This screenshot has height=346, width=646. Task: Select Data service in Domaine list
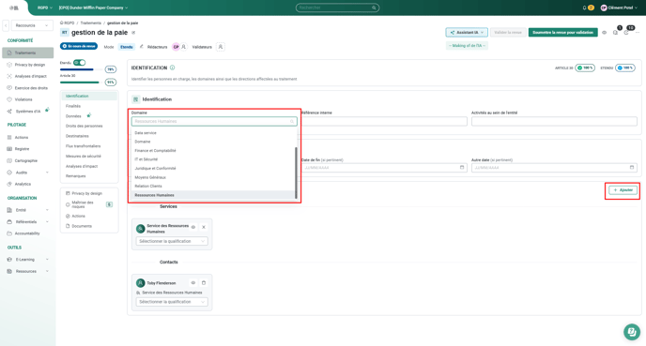click(212, 133)
